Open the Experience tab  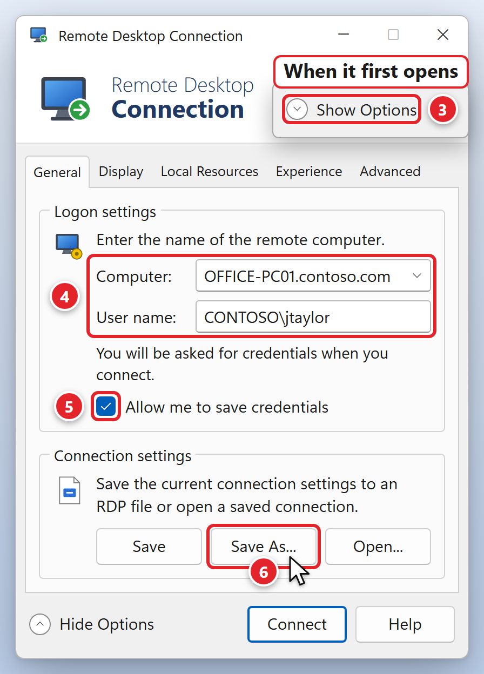tap(309, 171)
